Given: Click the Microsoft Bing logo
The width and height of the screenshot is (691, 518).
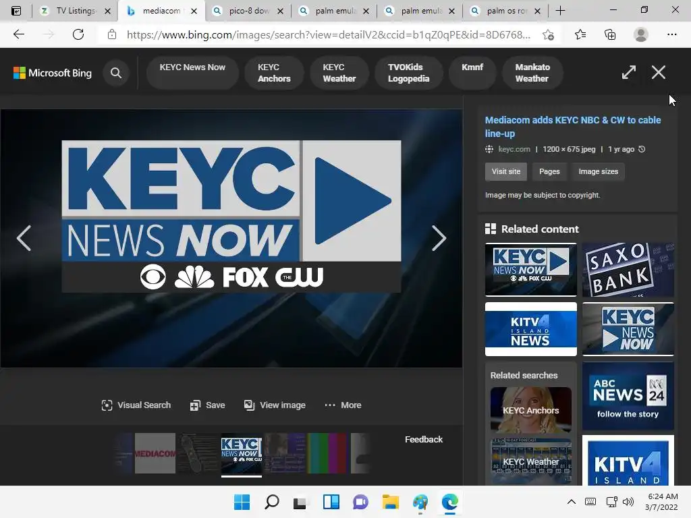Looking at the screenshot, I should [53, 73].
